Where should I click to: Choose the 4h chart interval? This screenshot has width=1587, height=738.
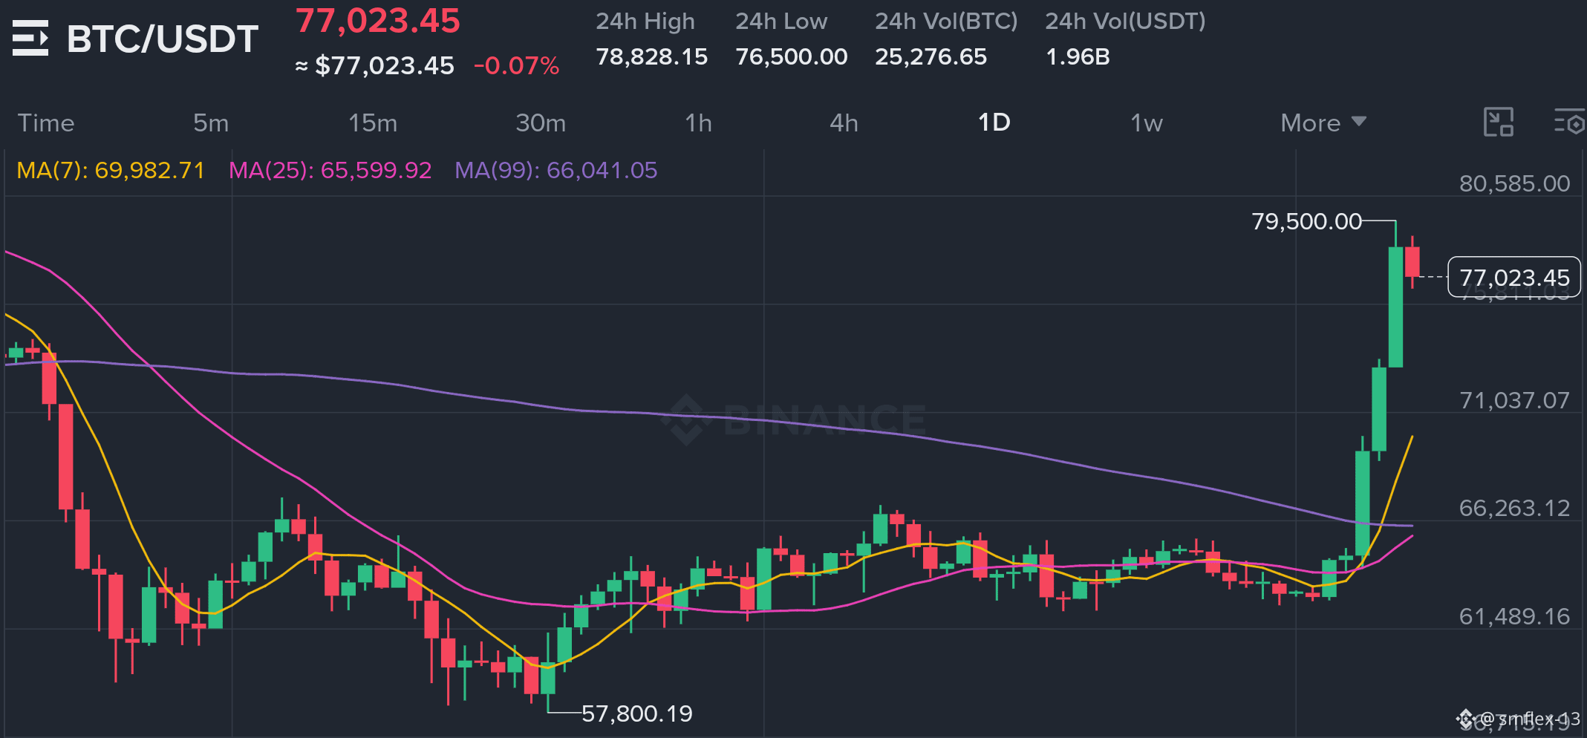pos(844,123)
